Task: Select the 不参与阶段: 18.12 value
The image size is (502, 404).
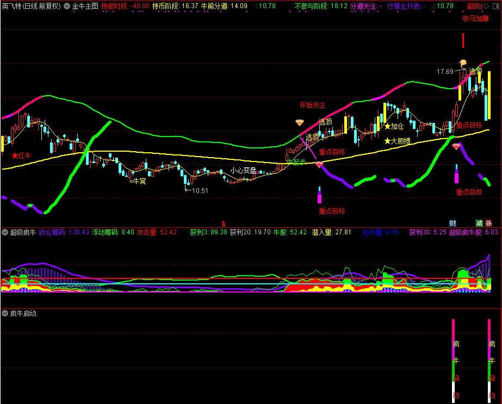Action: pos(321,6)
